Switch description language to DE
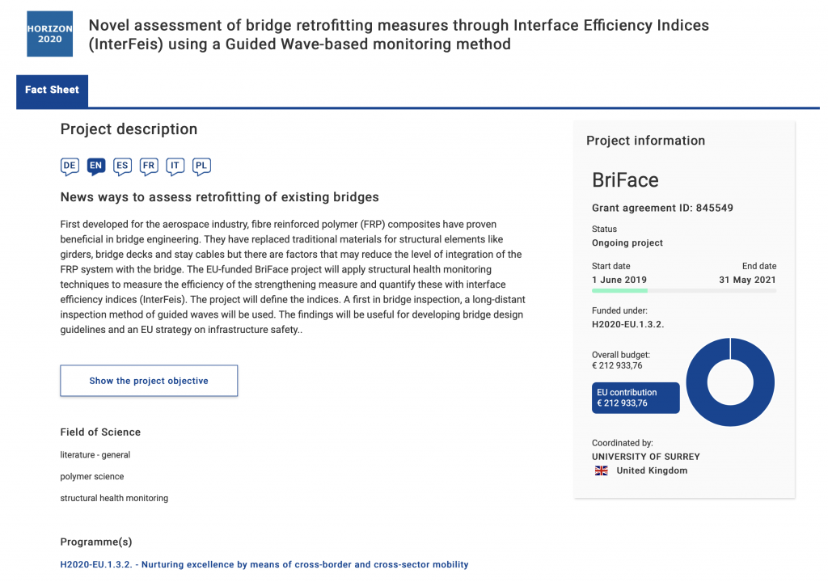This screenshot has width=828, height=582. tap(70, 167)
